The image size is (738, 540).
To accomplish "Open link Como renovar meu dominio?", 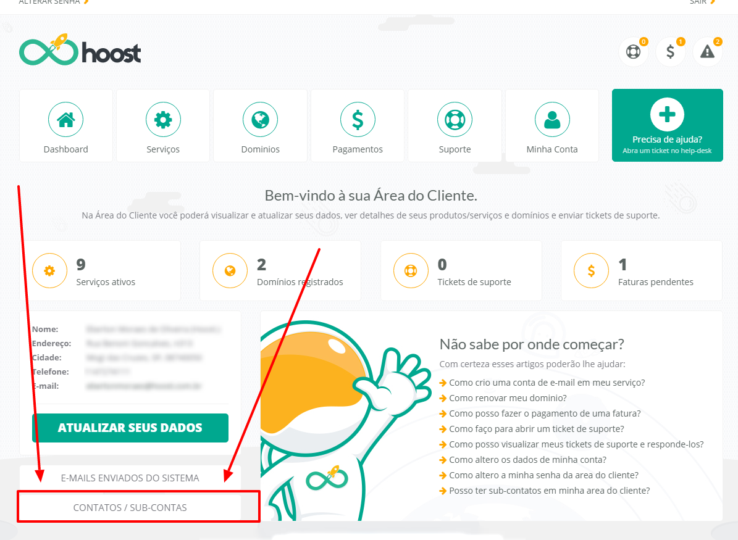I will [x=508, y=398].
